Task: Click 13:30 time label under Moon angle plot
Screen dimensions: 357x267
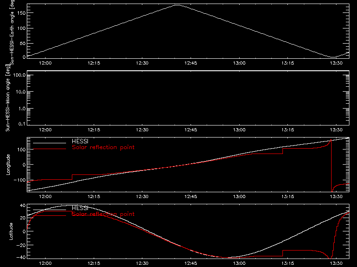Action: 336,129
